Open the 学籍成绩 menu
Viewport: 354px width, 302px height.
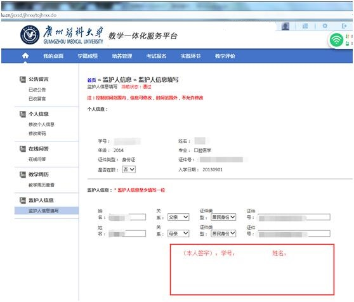pyautogui.click(x=88, y=56)
